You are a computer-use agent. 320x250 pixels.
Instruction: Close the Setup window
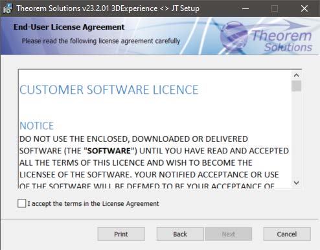(304, 8)
